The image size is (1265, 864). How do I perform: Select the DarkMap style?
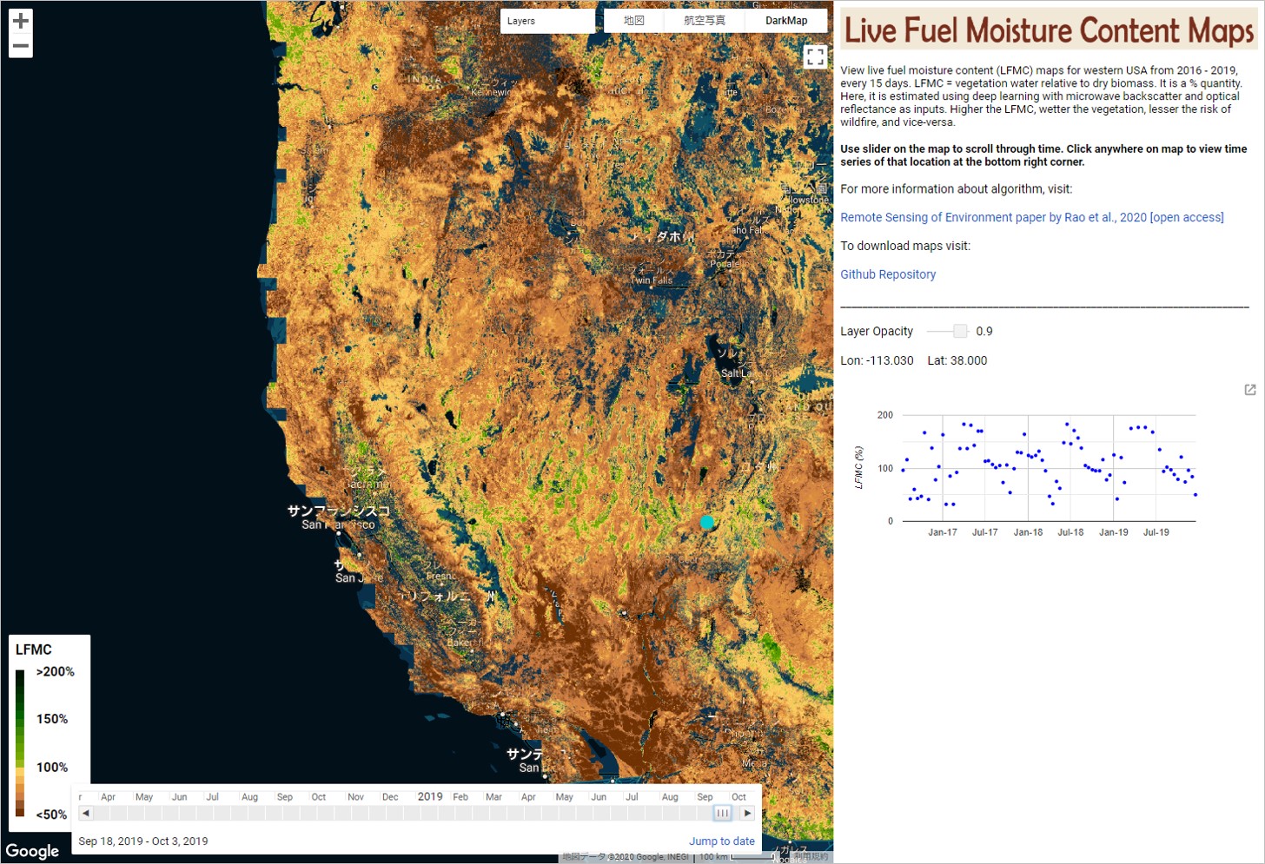[x=785, y=21]
